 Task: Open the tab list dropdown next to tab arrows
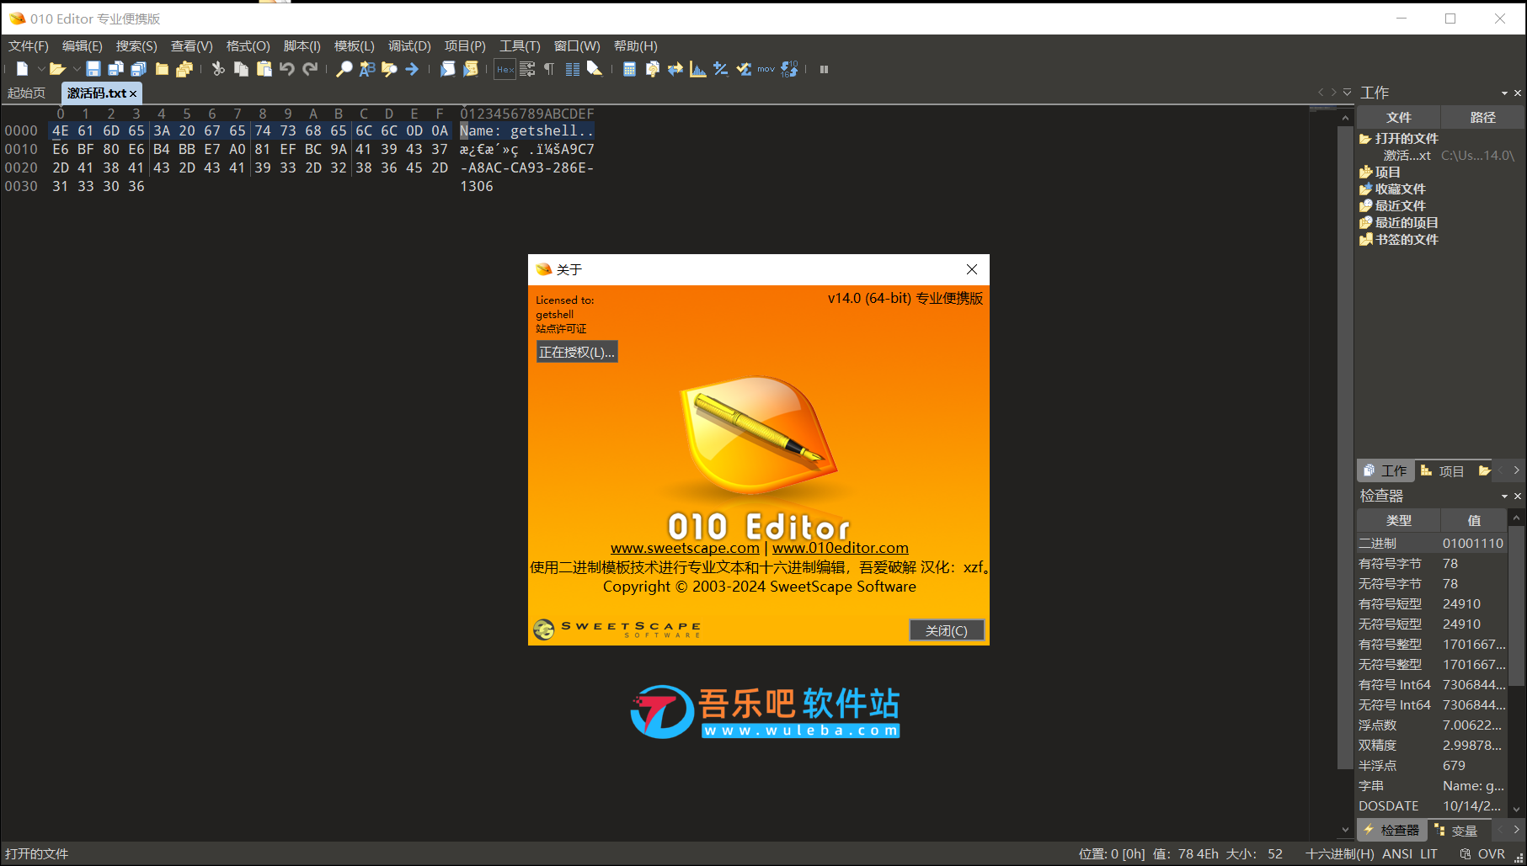click(x=1347, y=93)
